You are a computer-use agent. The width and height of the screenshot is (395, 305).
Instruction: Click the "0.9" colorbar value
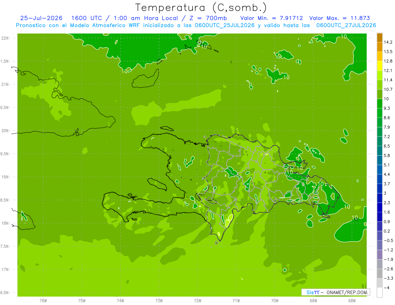tap(387, 221)
